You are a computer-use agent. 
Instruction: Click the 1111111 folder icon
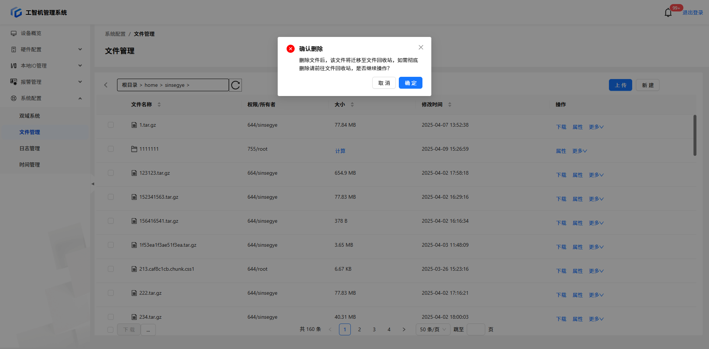(134, 149)
